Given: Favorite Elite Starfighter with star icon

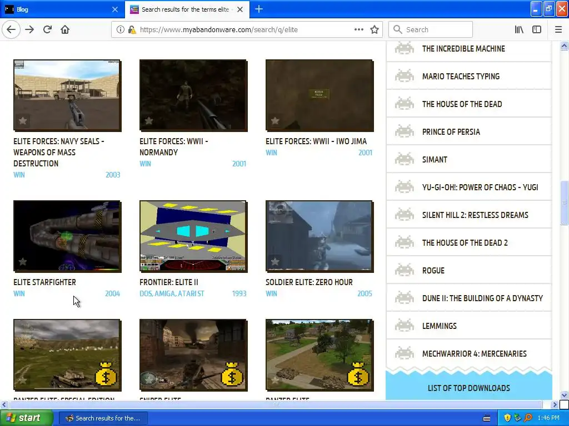Looking at the screenshot, I should coord(22,262).
